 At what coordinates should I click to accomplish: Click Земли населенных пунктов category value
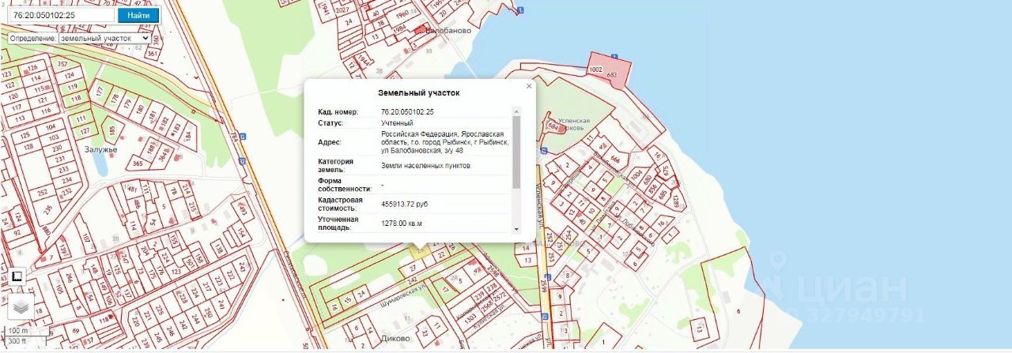[x=425, y=166]
